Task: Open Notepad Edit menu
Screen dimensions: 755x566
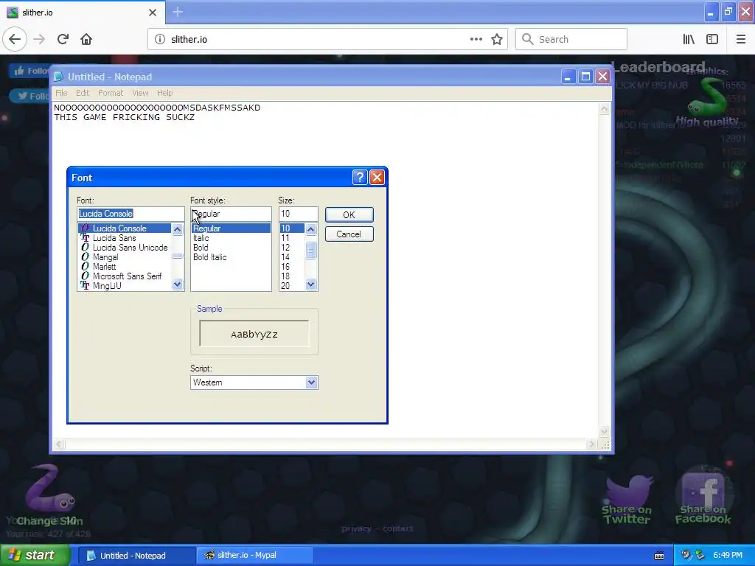Action: (x=83, y=93)
